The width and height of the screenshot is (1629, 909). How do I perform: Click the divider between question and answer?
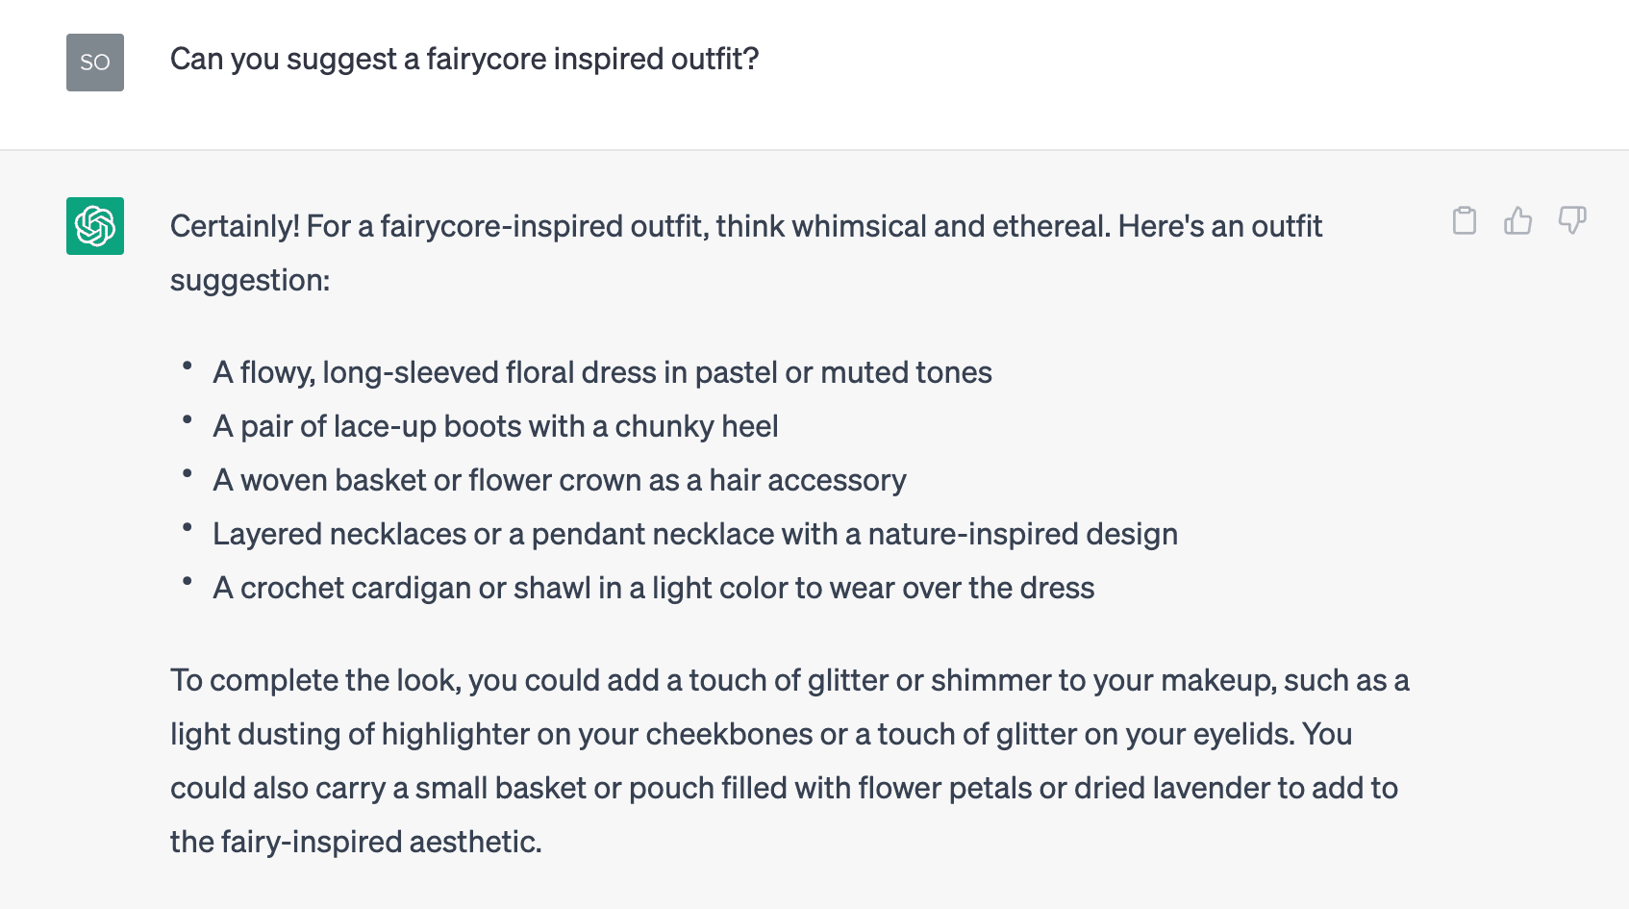pos(814,150)
